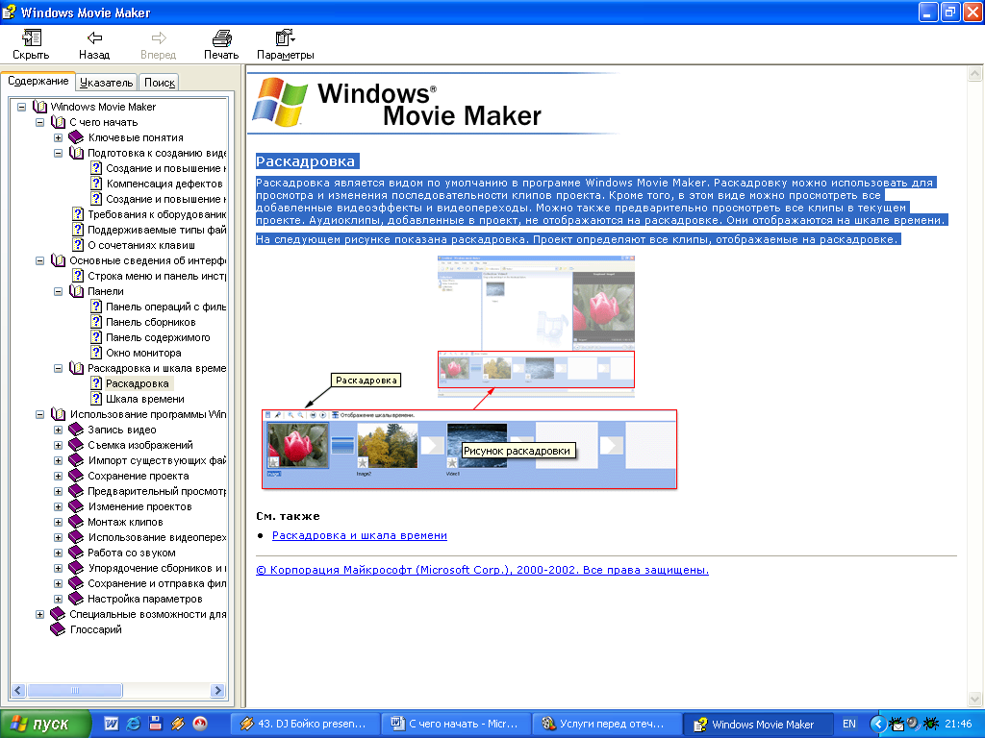This screenshot has height=738, width=985.
Task: Switch to the Содержание tab
Action: (x=38, y=81)
